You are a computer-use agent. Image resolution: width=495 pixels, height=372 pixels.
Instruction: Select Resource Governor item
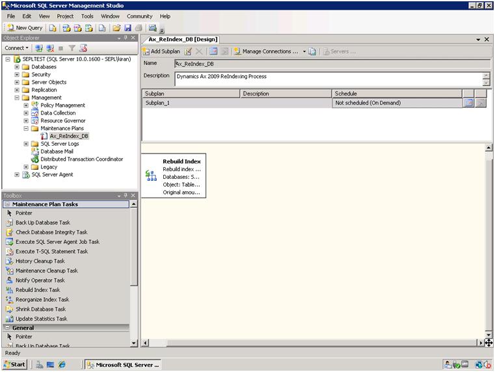[x=63, y=121]
